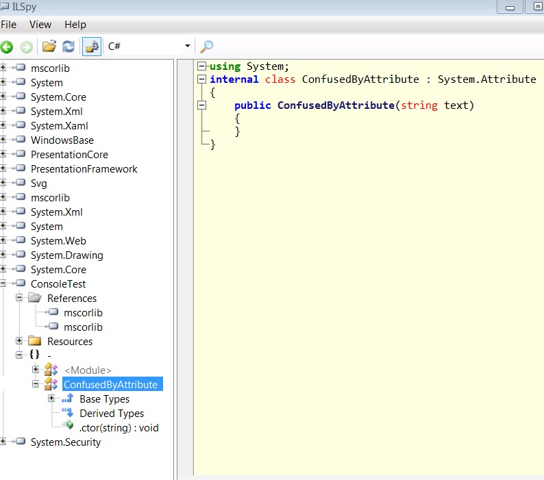Collapse the References folder node
Screen dimensions: 544x480
(x=19, y=298)
